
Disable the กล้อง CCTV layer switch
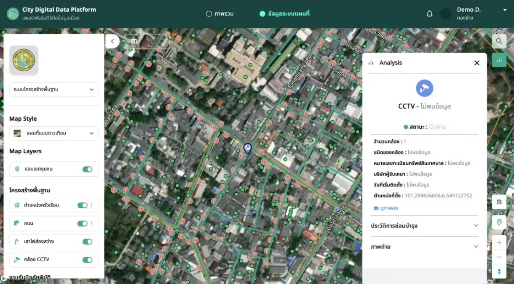coord(87,260)
